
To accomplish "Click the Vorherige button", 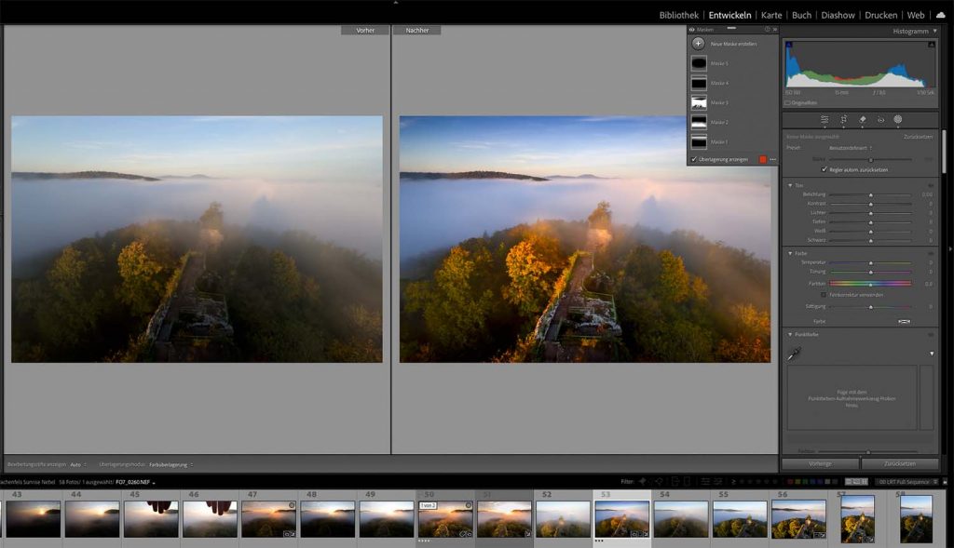I will pos(820,463).
